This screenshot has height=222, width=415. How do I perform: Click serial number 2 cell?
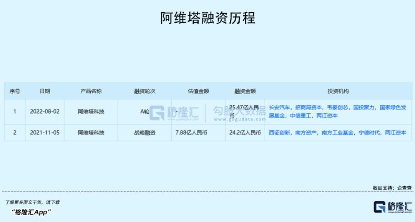pyautogui.click(x=15, y=133)
